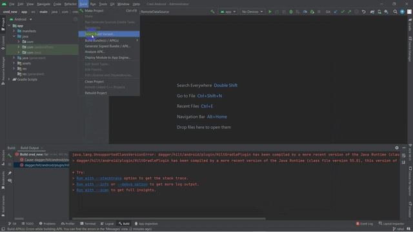The height and width of the screenshot is (232, 413).
Task: Click the account avatar icon at top right
Action: click(x=409, y=12)
